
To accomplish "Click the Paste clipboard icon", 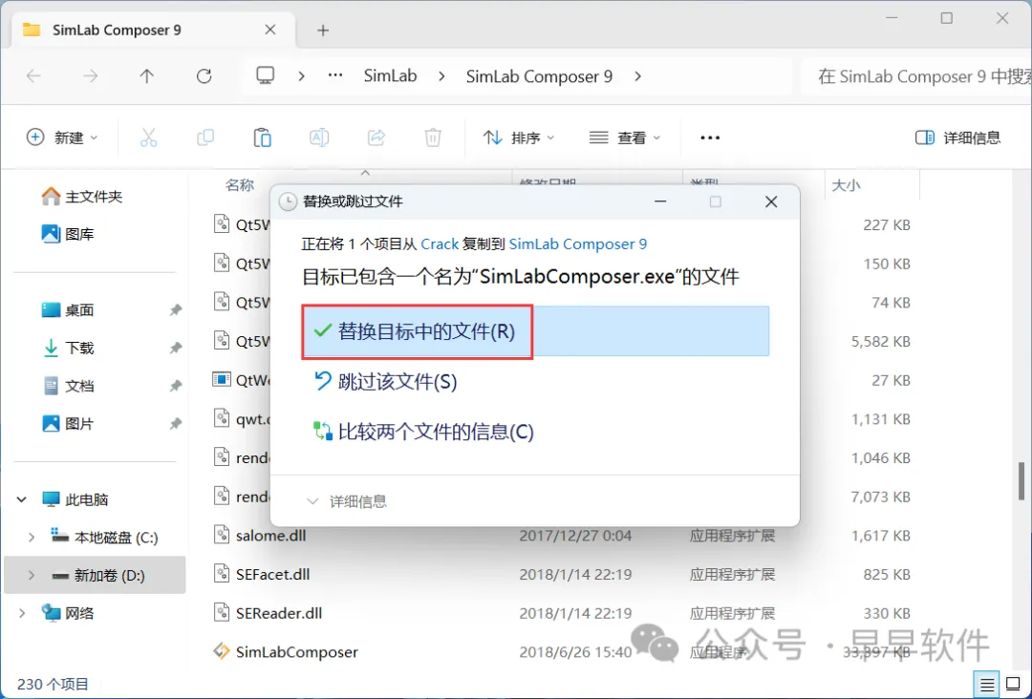I will [x=262, y=138].
